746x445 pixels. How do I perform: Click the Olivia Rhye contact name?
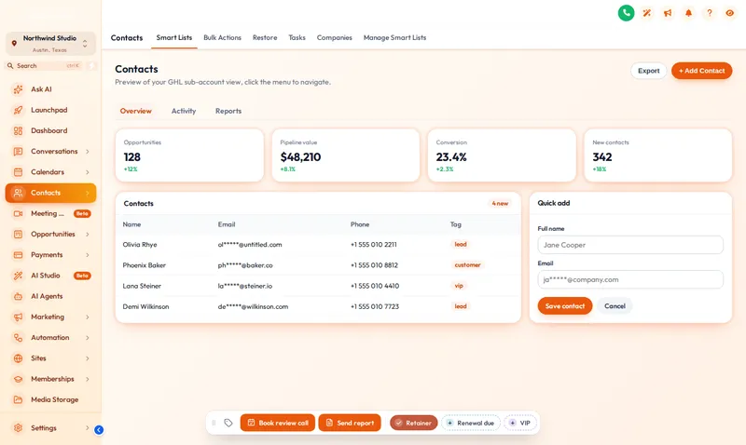click(140, 245)
